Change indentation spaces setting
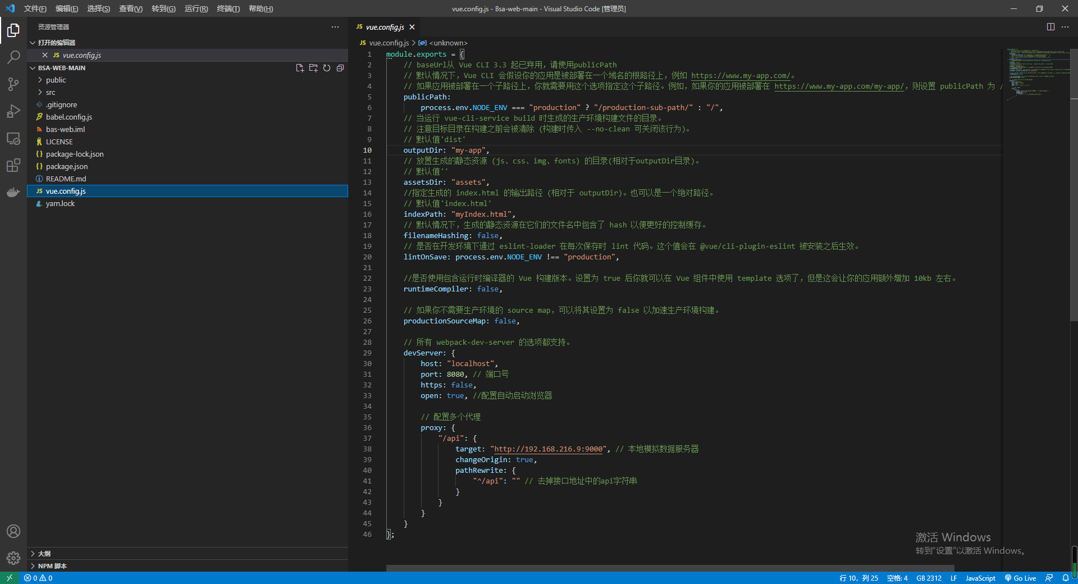Image resolution: width=1078 pixels, height=584 pixels. pos(897,578)
